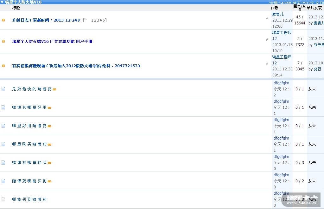Viewport: 324px width, 209px height.
Task: Click the document icon beside 哪能买到赌博药
Action: pos(3,199)
